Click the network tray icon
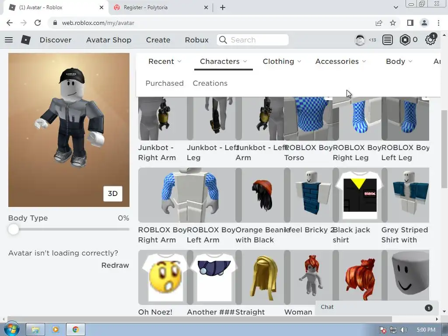This screenshot has width=448, height=336. pyautogui.click(x=393, y=330)
